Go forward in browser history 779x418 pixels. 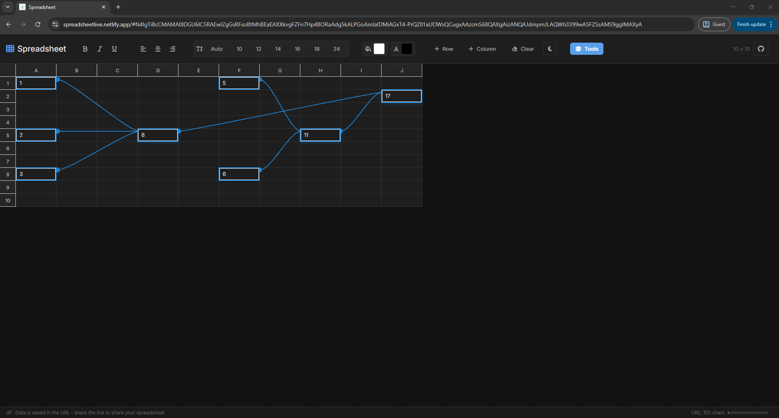pos(23,24)
